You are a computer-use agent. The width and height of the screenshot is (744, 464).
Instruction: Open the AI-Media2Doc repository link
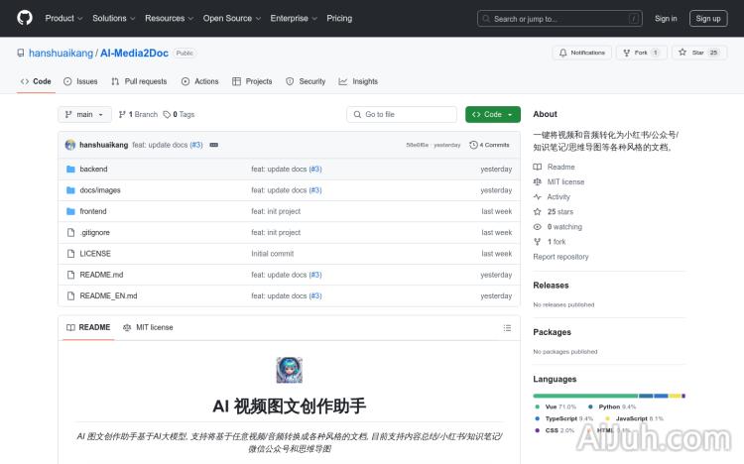(134, 53)
